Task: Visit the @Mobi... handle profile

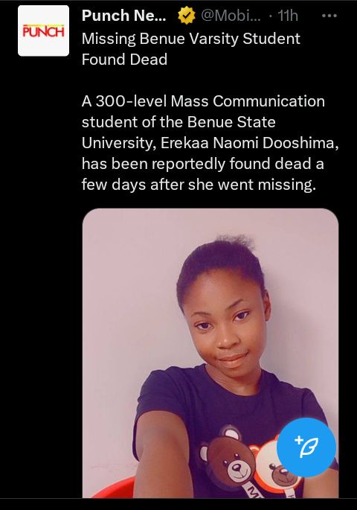Action: 231,16
